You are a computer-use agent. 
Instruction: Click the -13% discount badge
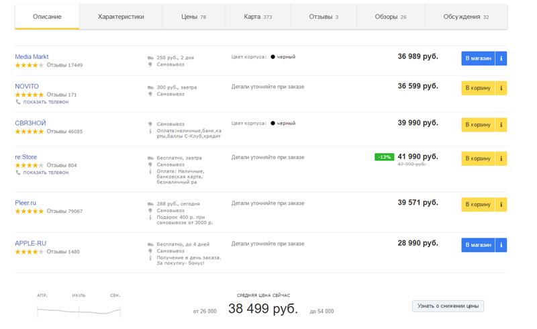[x=384, y=157]
